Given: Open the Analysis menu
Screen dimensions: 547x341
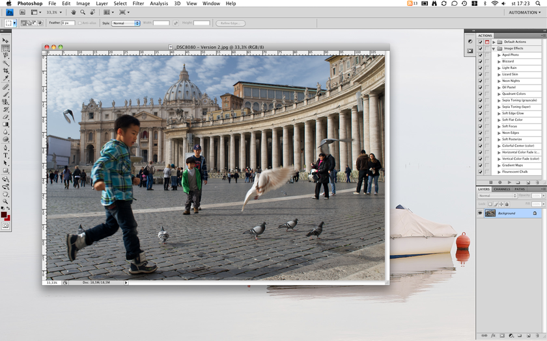Looking at the screenshot, I should pyautogui.click(x=159, y=3).
